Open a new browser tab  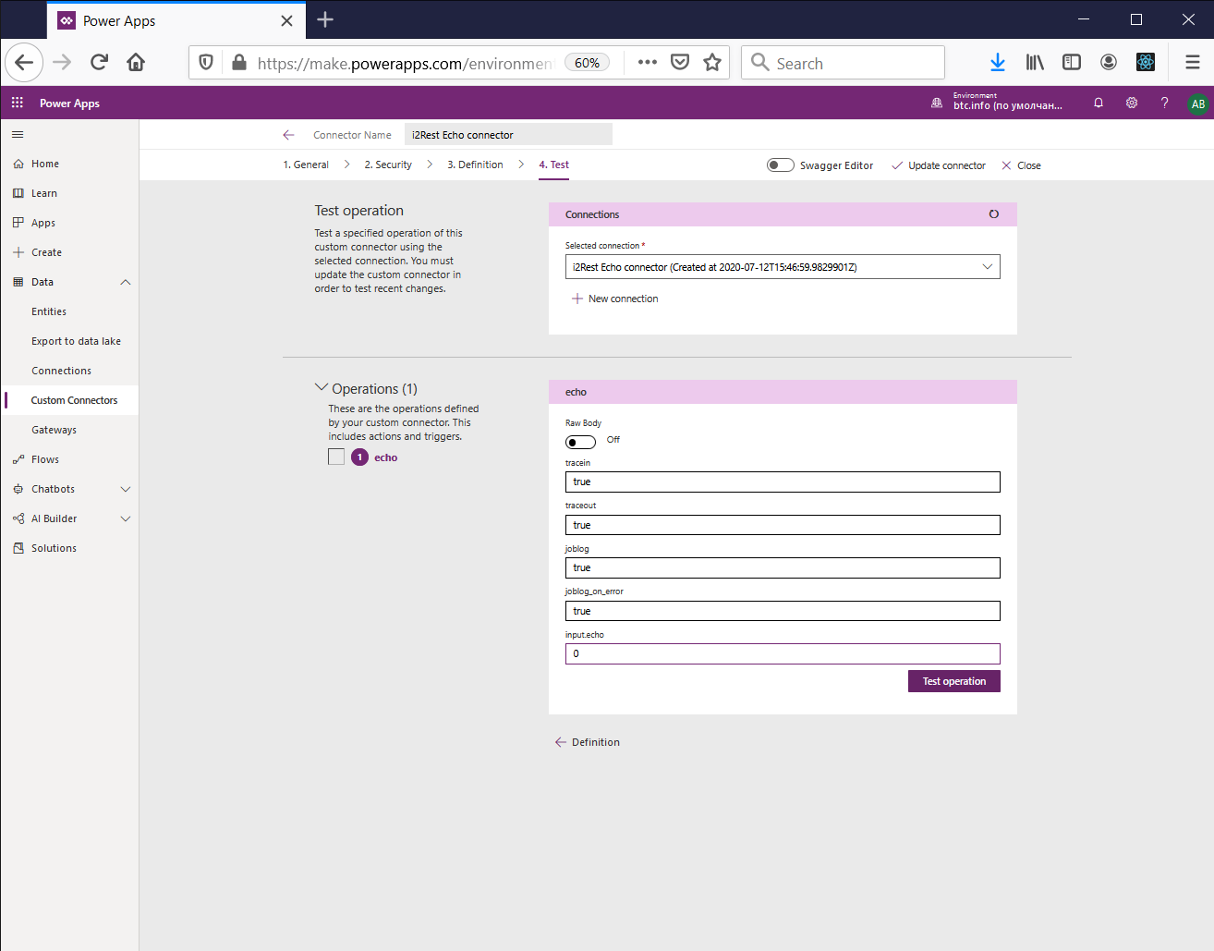pos(325,19)
